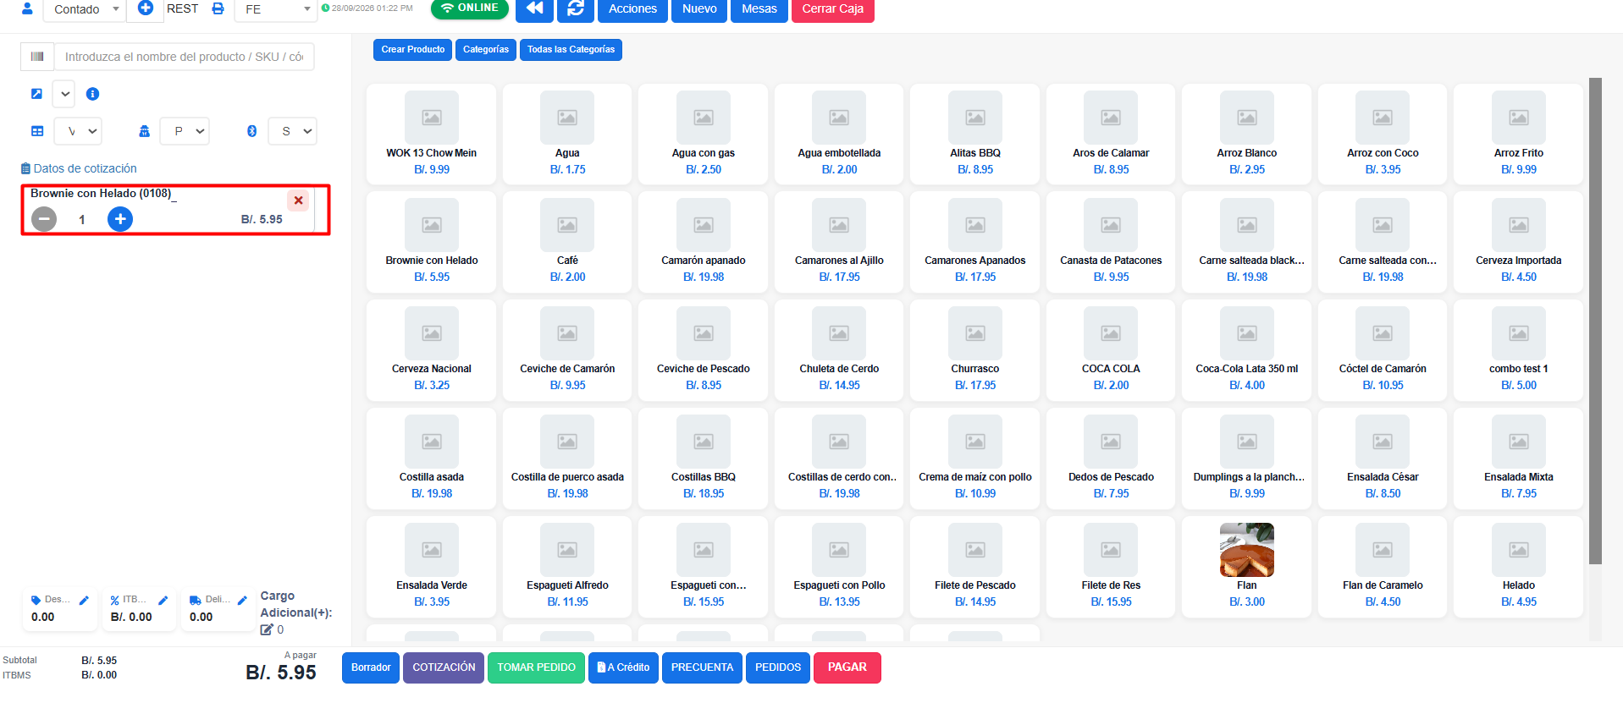Click the waiter icon beside the P dropdown

click(x=144, y=131)
